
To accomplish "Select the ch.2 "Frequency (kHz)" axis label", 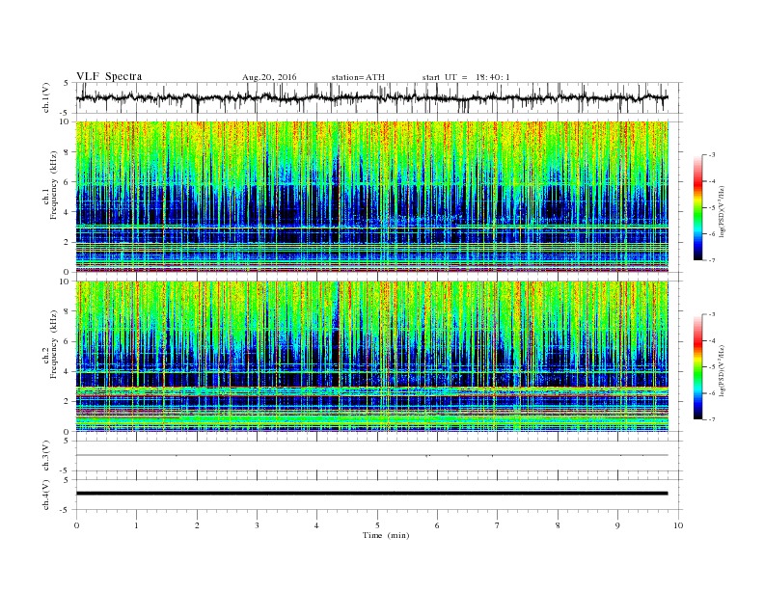I will [x=54, y=345].
